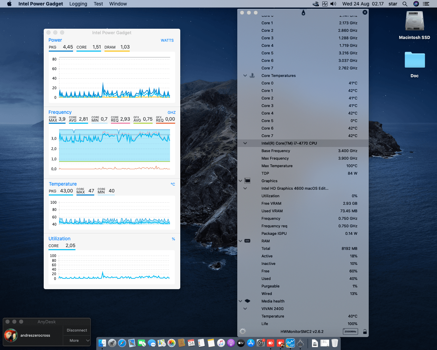Open HWMonitorSMC2 settings gear
This screenshot has height=350, width=437.
[243, 331]
